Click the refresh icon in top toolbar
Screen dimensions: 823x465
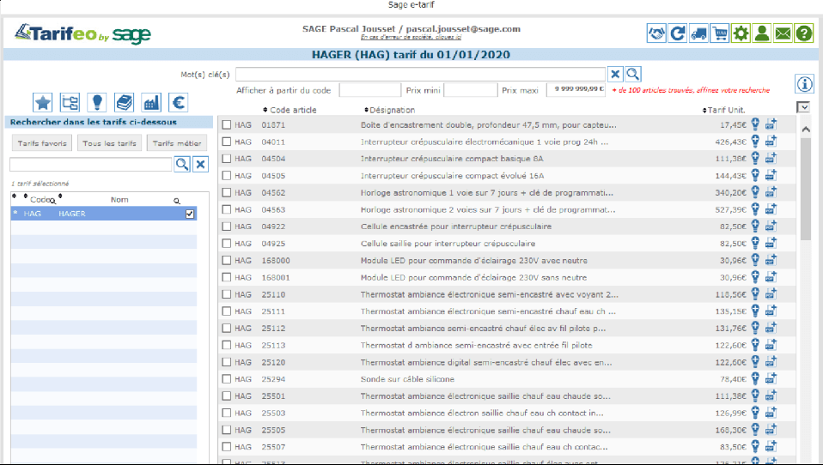tap(678, 33)
